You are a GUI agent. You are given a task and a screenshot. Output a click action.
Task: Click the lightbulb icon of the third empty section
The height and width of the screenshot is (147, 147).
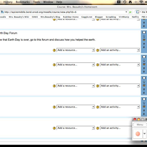[x=144, y=103]
